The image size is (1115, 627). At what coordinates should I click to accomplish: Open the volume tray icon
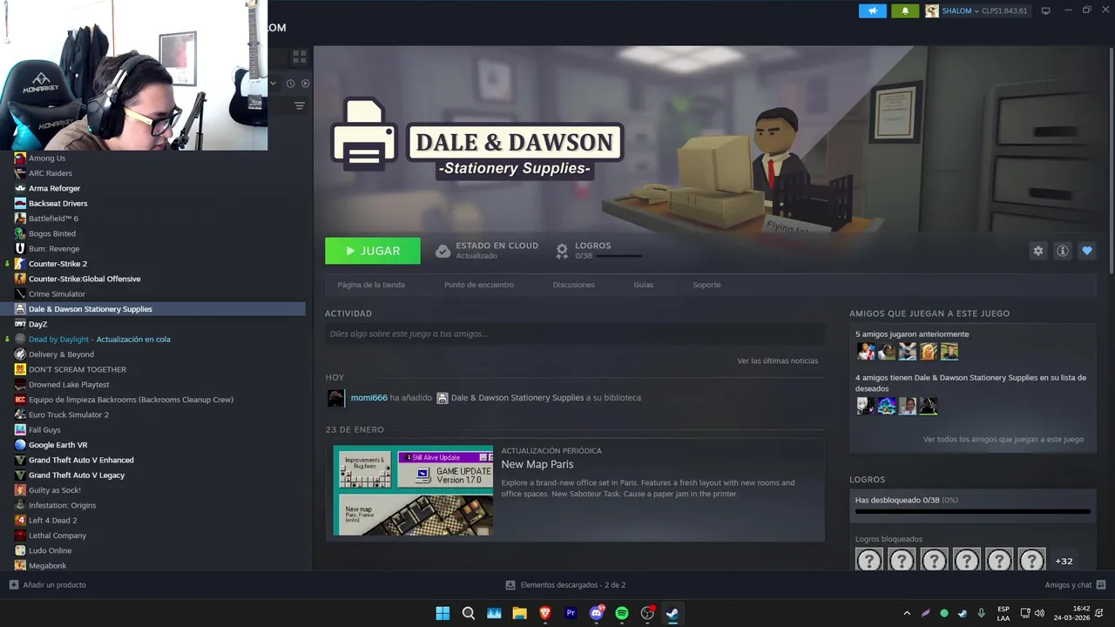point(1041,613)
